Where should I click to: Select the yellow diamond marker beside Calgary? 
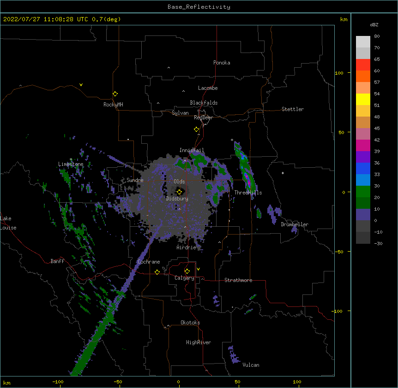(x=187, y=271)
